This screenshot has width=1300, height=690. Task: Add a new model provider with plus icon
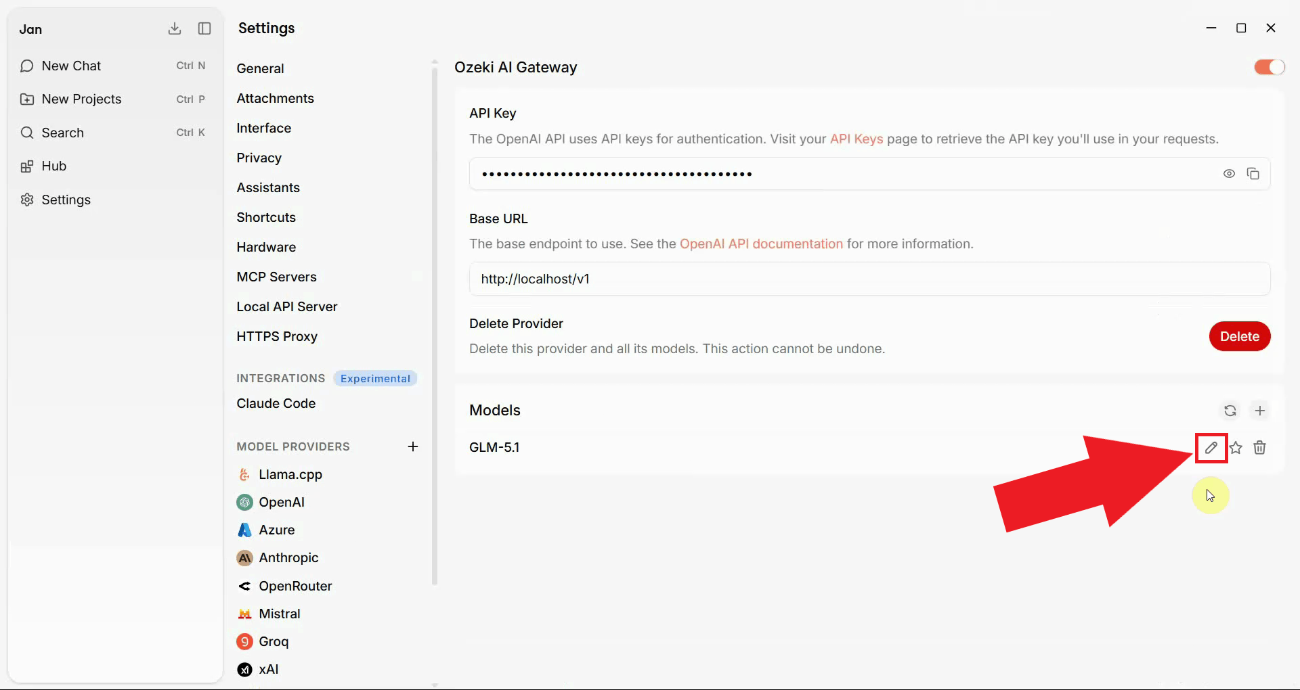(x=413, y=446)
